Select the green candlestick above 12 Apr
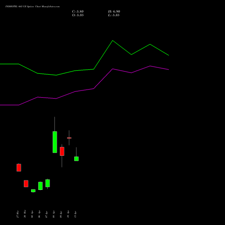 click(76, 159)
